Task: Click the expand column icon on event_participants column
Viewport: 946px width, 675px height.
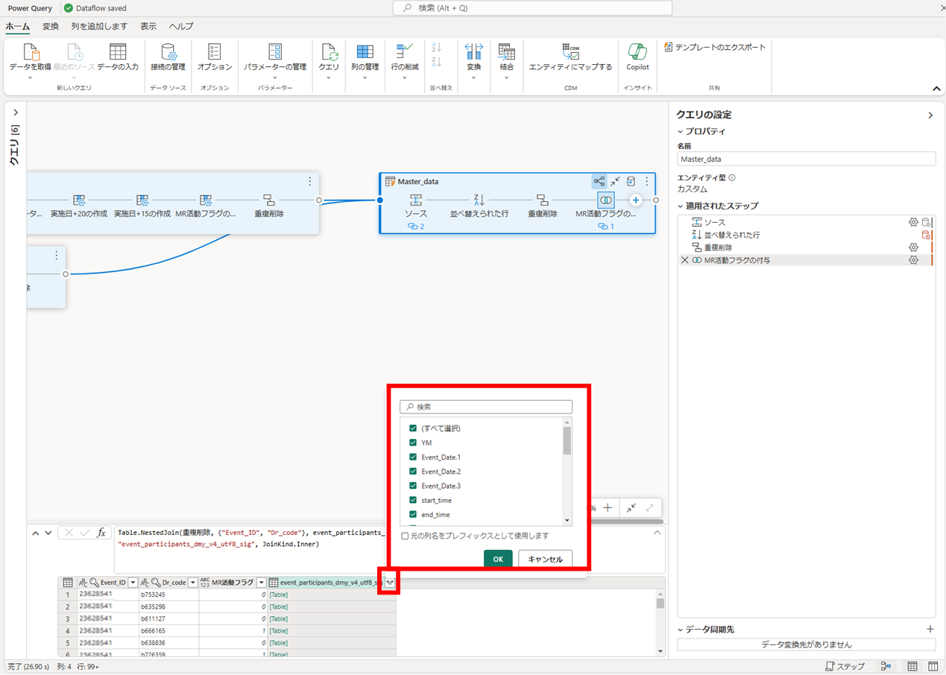Action: (x=388, y=583)
